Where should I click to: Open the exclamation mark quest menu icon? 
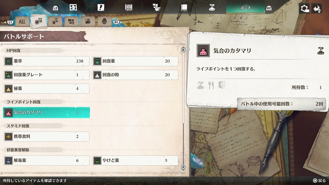pos(101,8)
